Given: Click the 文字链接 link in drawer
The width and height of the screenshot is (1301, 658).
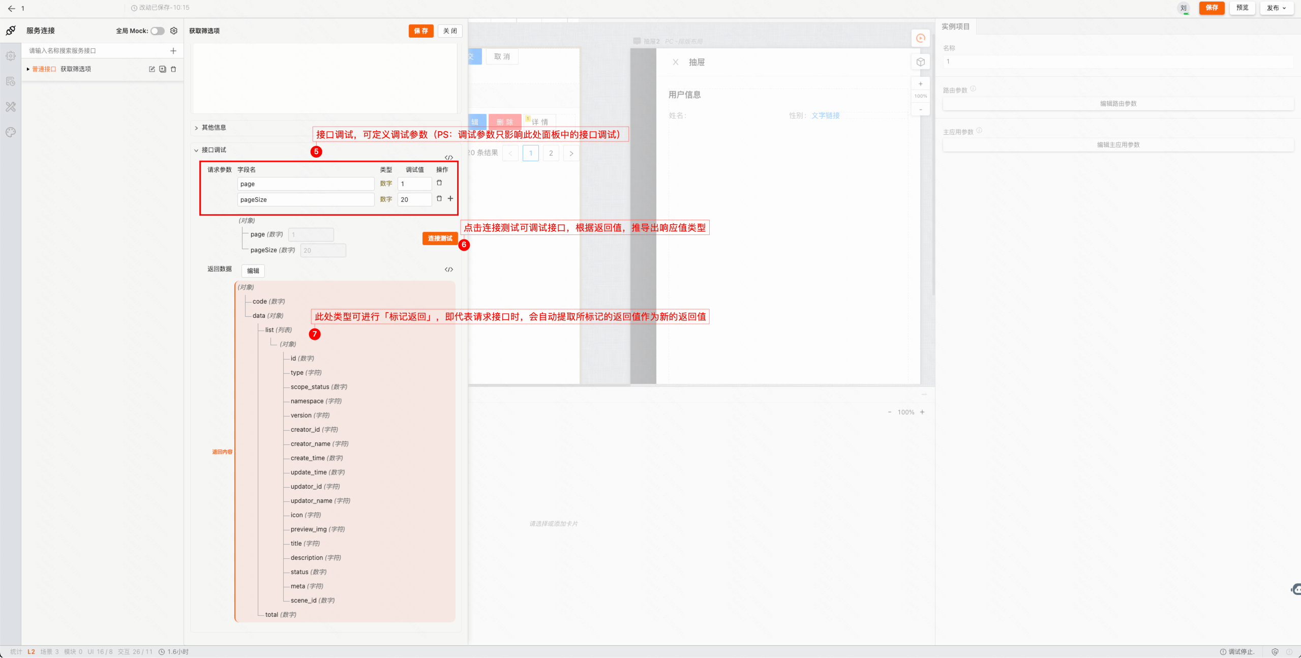Looking at the screenshot, I should point(826,115).
